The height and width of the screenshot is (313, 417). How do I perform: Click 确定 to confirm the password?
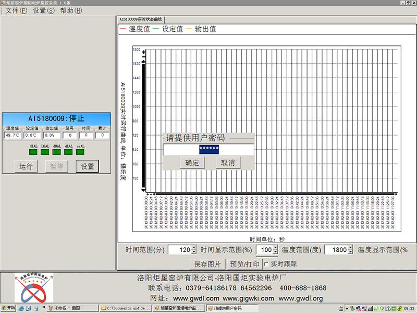(x=192, y=163)
